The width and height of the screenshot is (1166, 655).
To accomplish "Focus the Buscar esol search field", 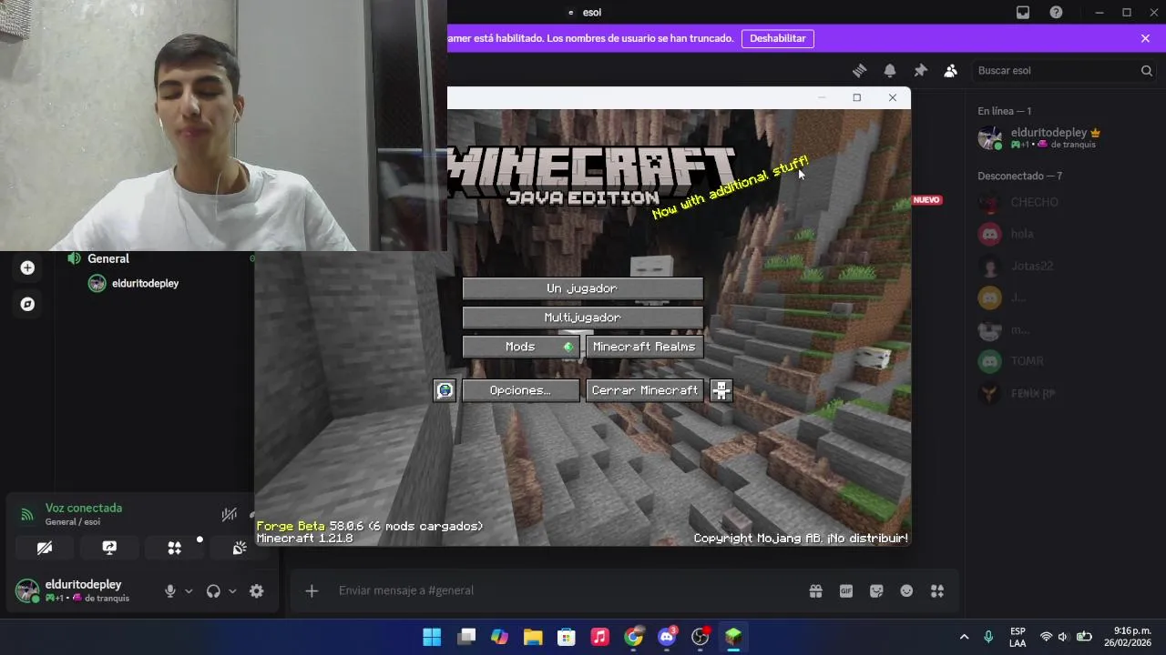I will point(1064,70).
